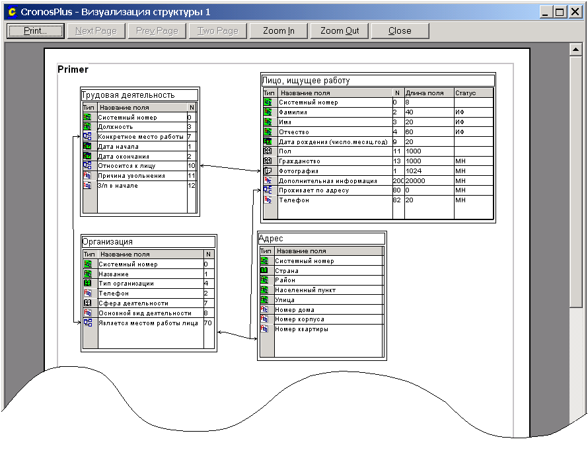Click numeric icon beside З/п в начале
The width and height of the screenshot is (588, 468).
click(87, 185)
